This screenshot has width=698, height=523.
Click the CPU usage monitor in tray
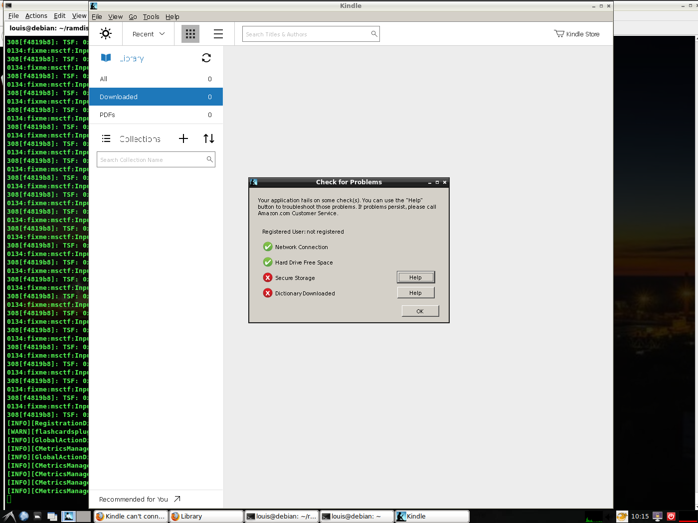(x=593, y=517)
